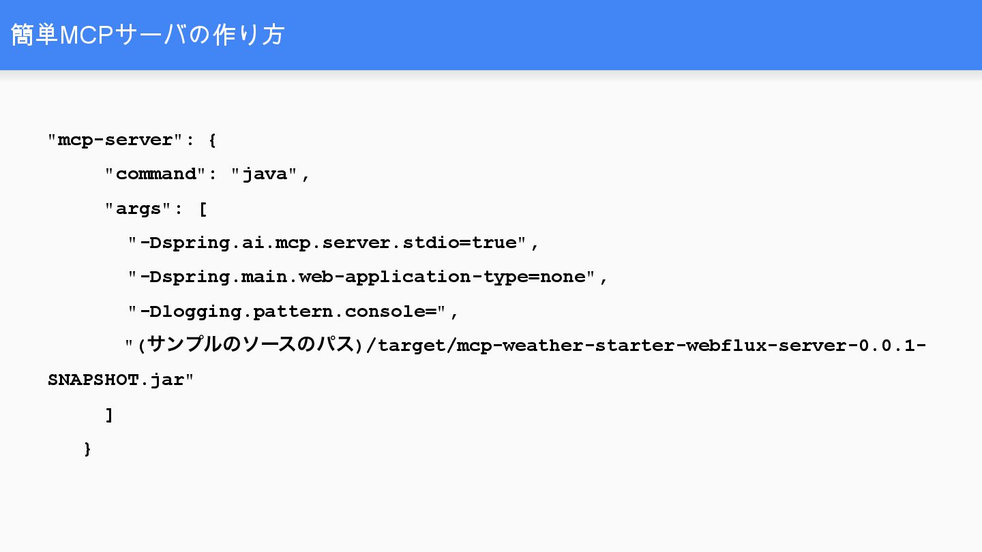982x552 pixels.
Task: Click the -Dlogging.pattern.console= argument line
Action: (x=294, y=312)
